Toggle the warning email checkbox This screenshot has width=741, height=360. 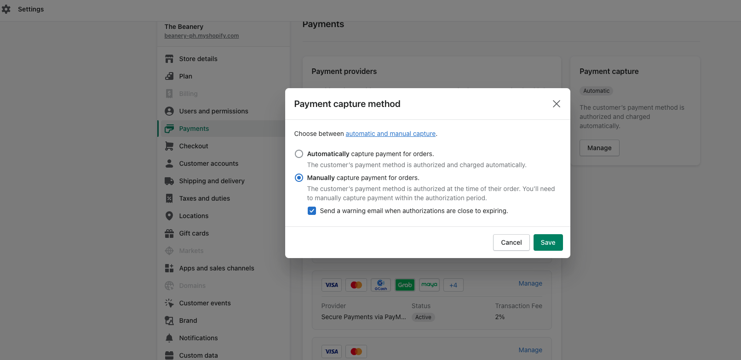(312, 211)
